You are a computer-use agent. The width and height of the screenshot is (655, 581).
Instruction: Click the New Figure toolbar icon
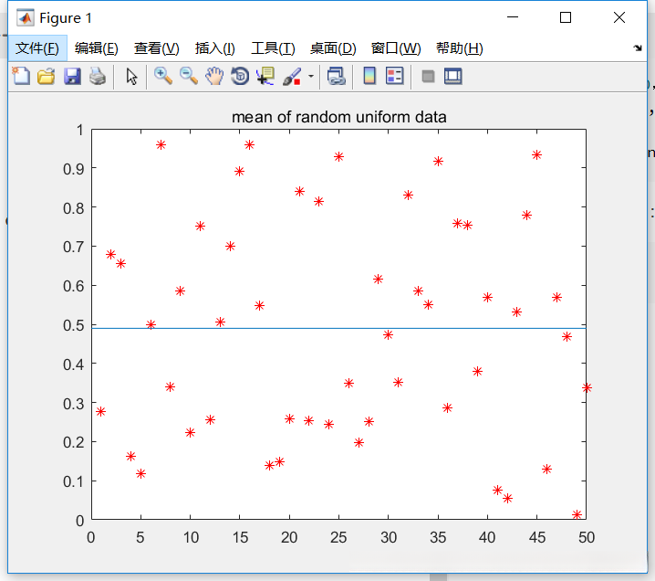click(x=21, y=77)
